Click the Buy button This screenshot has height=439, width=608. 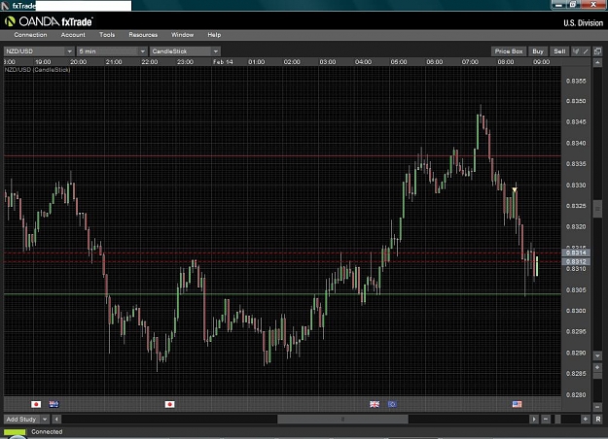point(538,51)
